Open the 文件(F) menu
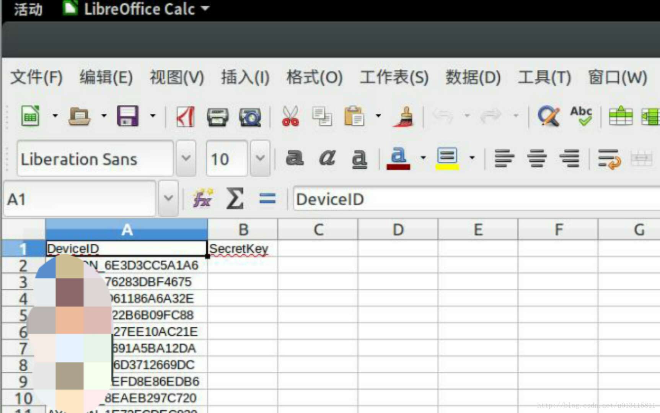Image resolution: width=660 pixels, height=413 pixels. (36, 78)
